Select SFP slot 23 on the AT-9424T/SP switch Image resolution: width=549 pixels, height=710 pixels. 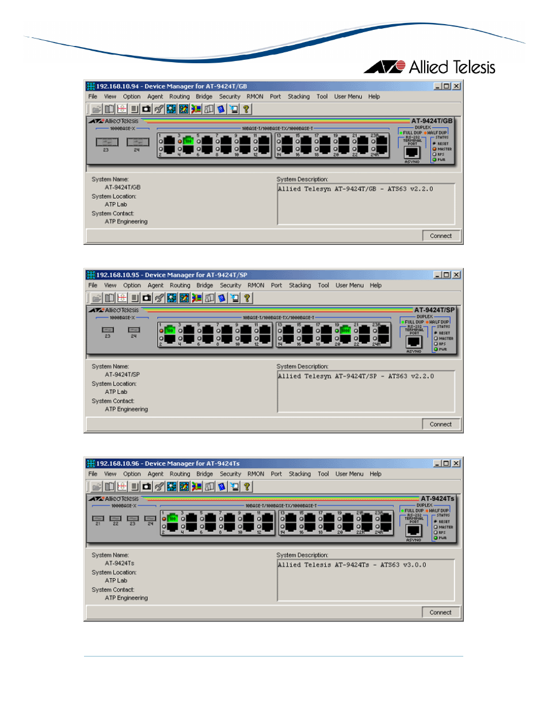108,330
